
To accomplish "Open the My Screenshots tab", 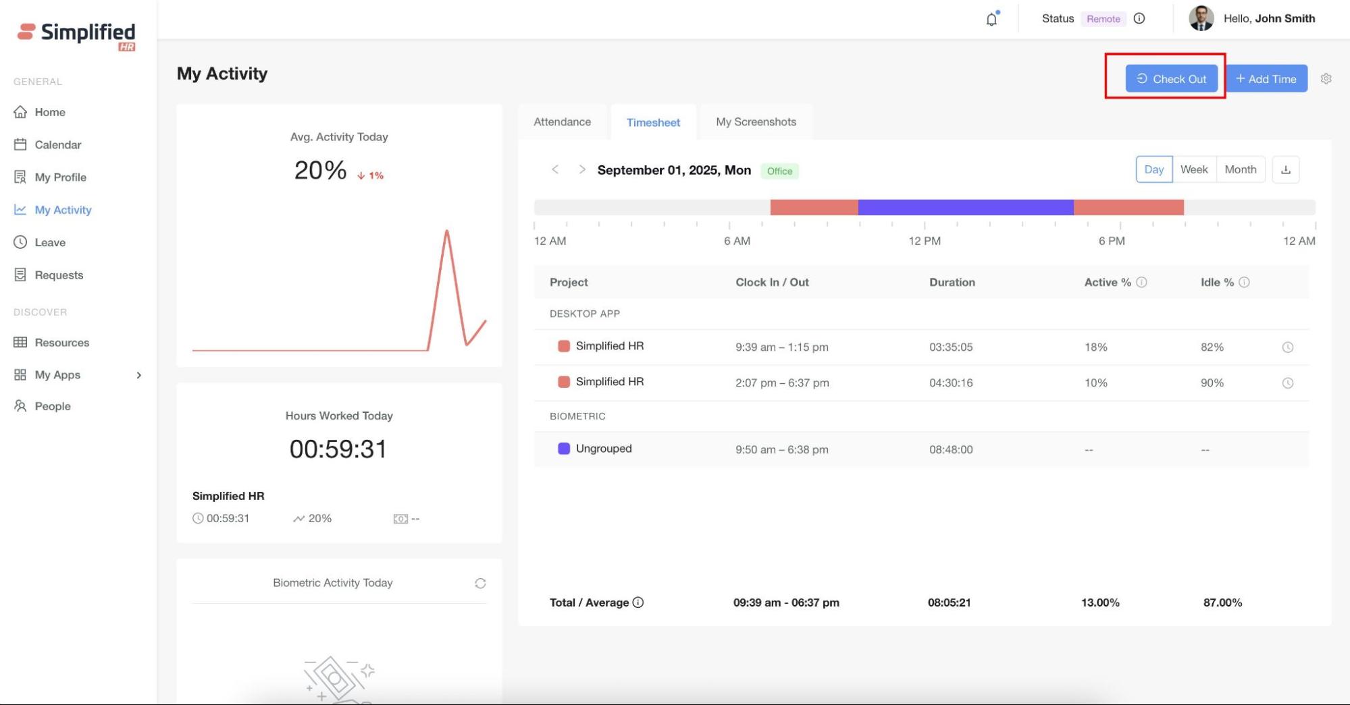I will pyautogui.click(x=756, y=122).
